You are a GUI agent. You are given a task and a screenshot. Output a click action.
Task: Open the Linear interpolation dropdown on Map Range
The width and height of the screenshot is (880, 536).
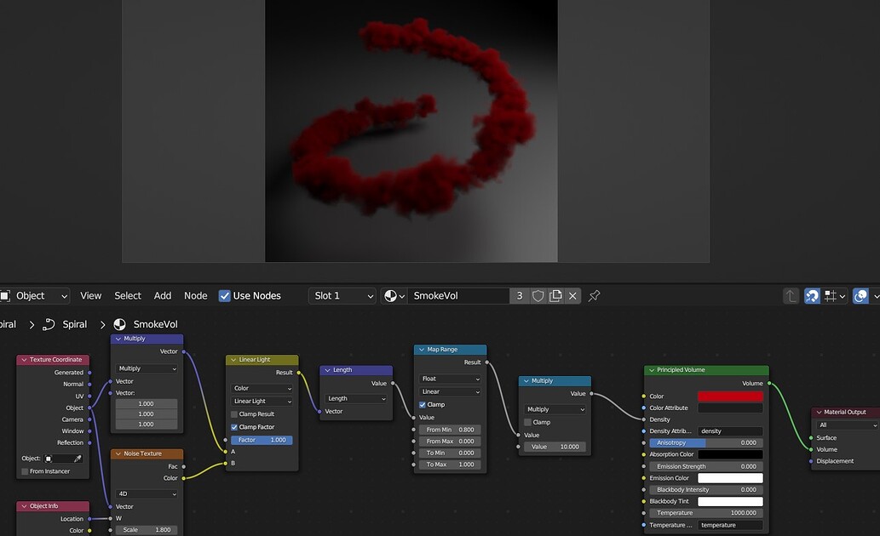(x=450, y=392)
